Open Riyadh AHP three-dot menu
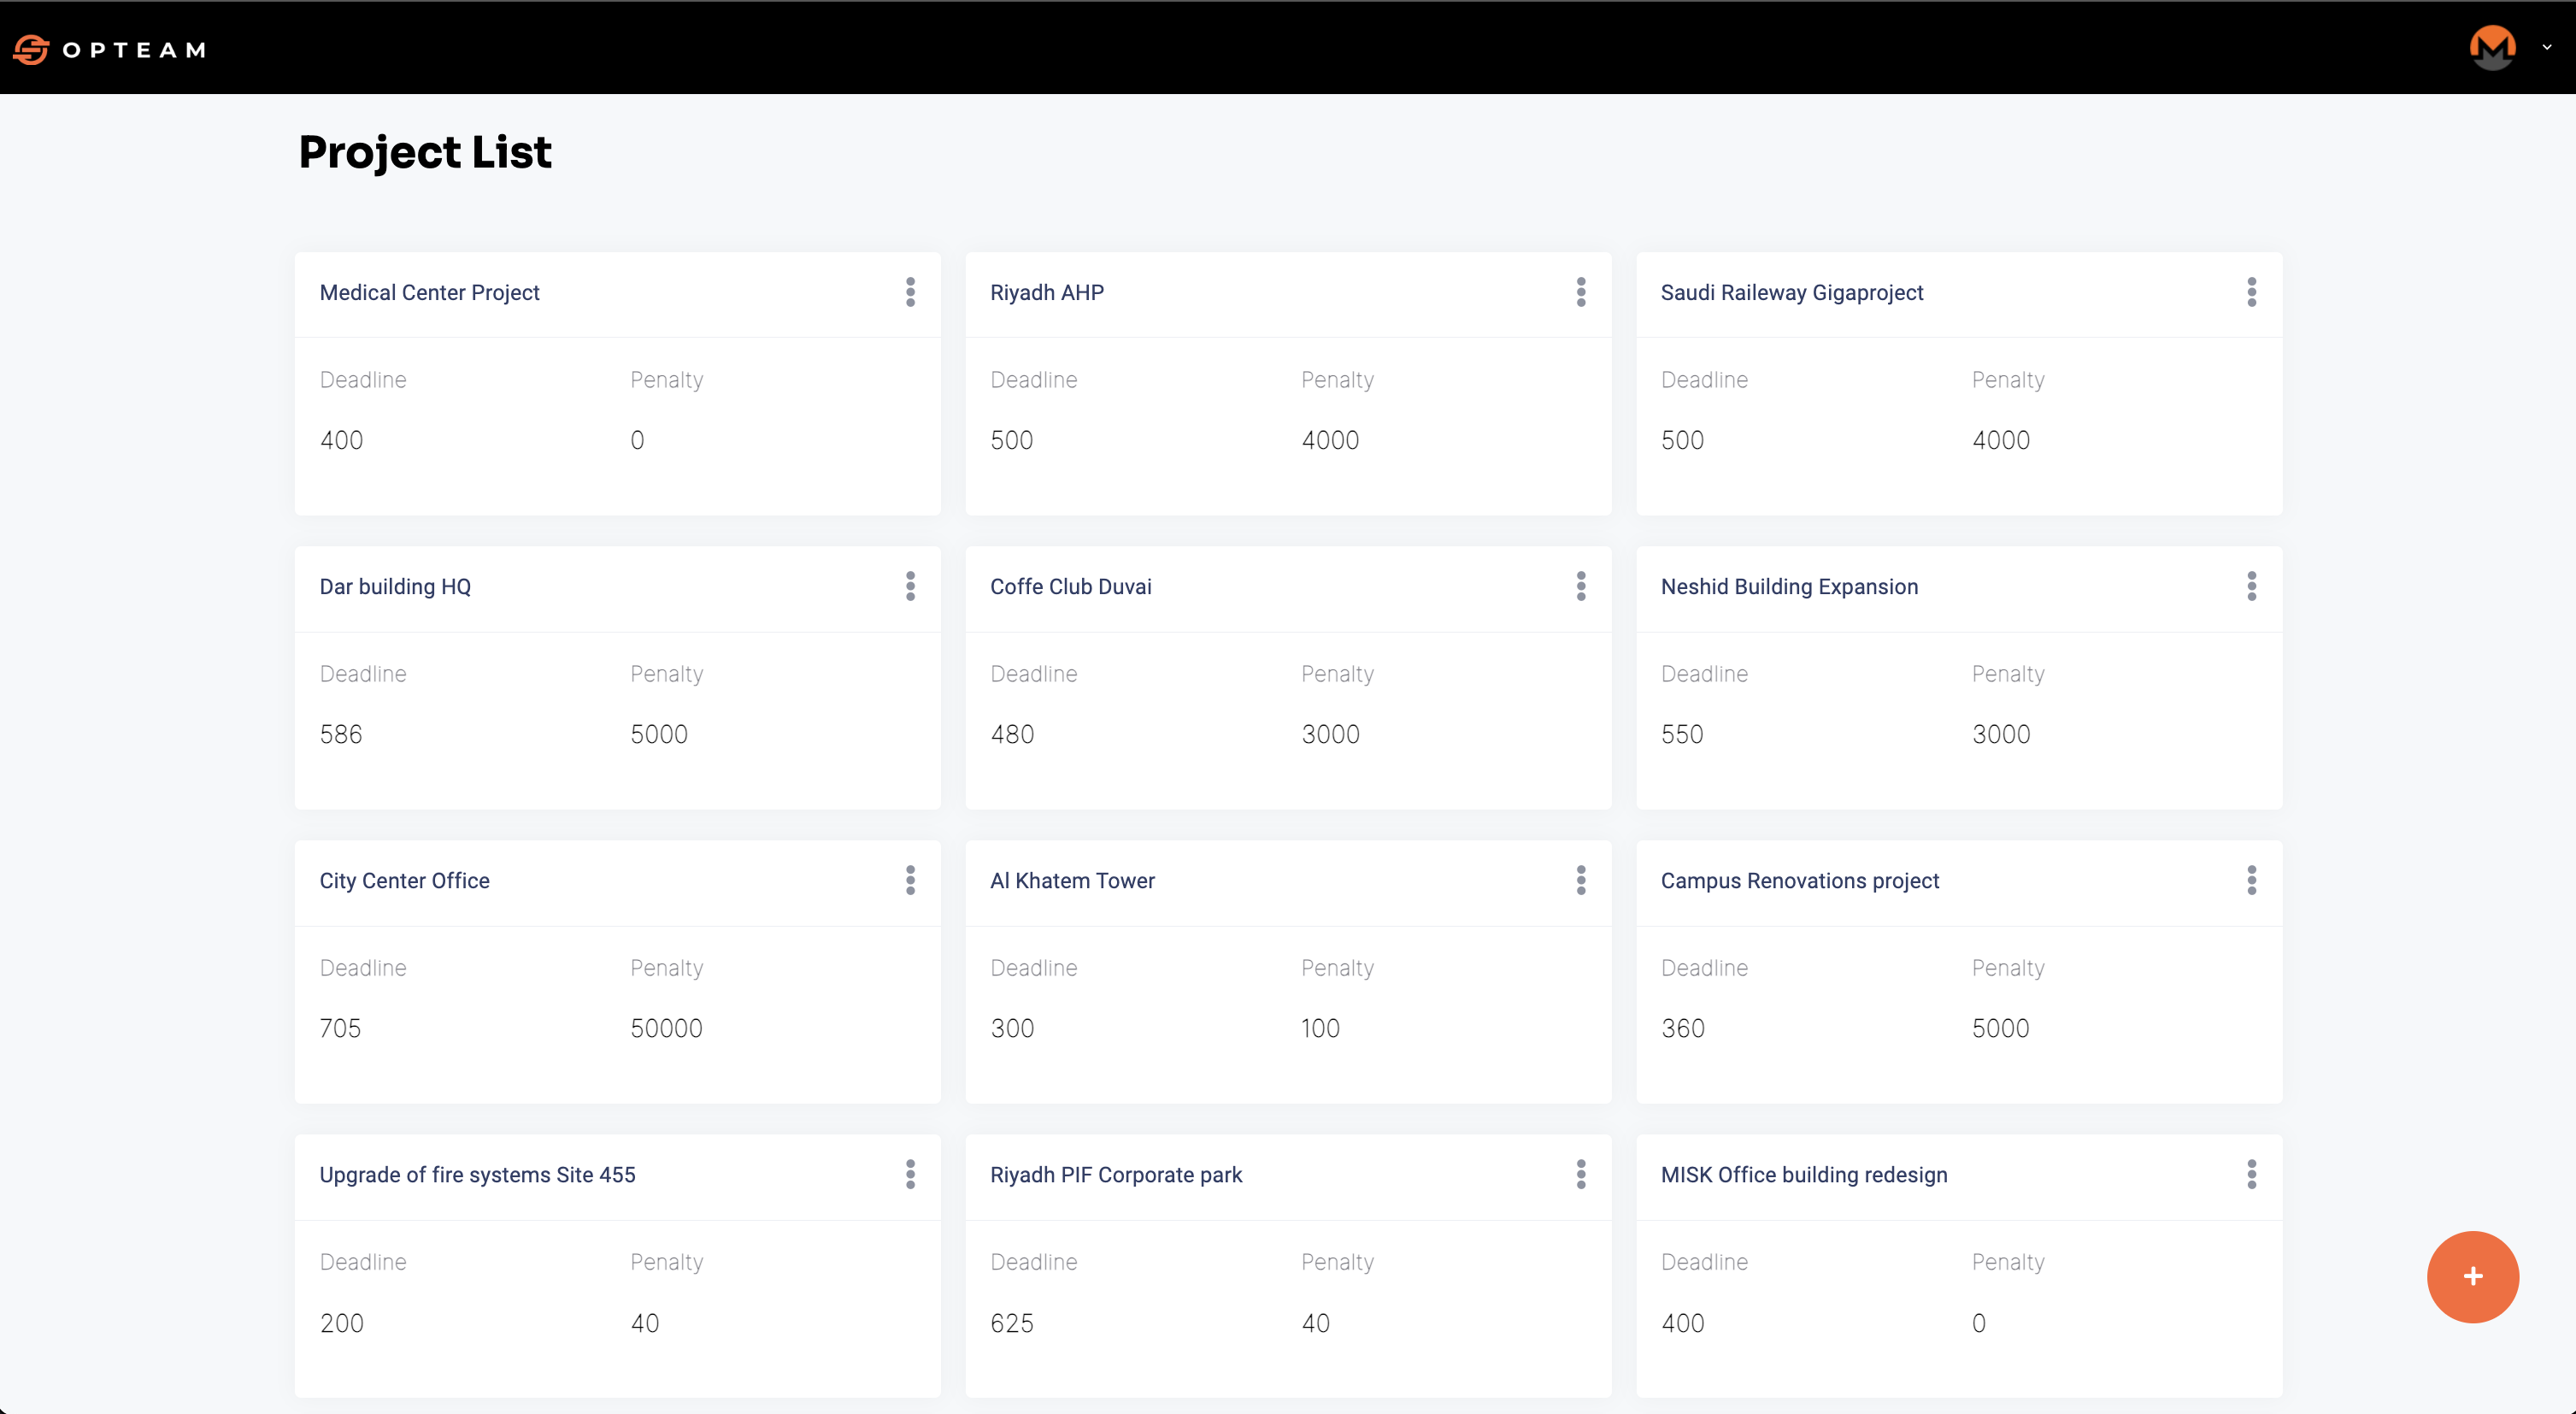The height and width of the screenshot is (1414, 2576). 1581,292
